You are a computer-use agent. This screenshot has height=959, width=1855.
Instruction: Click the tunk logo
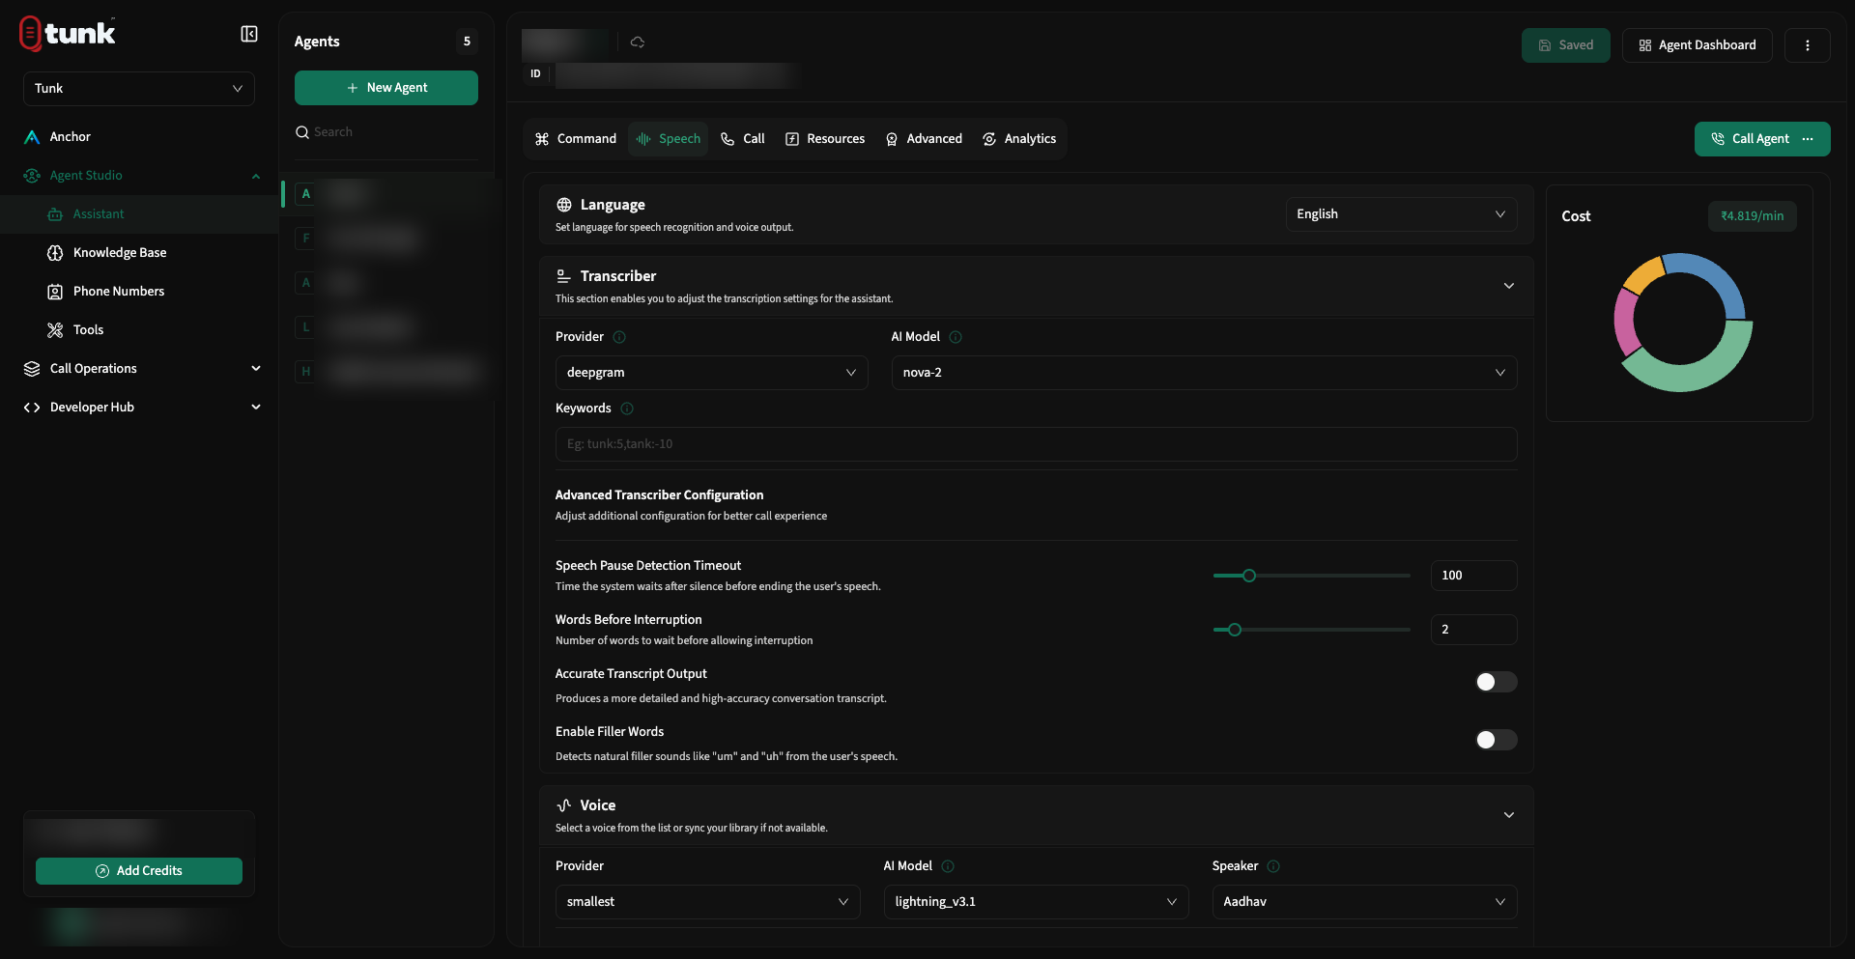(68, 34)
